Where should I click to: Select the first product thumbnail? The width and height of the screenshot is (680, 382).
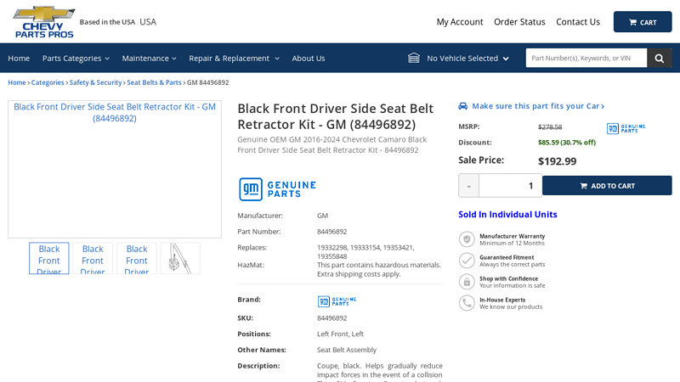[x=49, y=258]
